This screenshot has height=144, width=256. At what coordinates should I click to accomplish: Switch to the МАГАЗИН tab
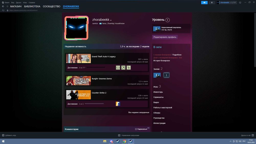point(16,6)
